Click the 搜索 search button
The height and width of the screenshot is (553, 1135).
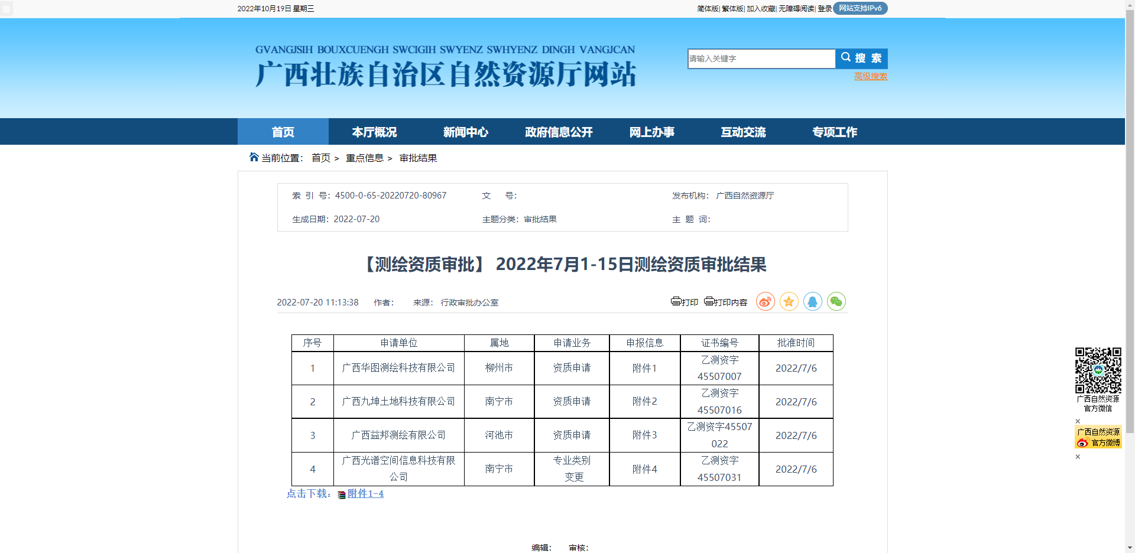pos(861,58)
